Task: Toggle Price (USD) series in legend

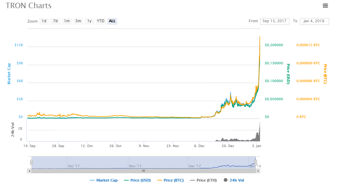Action: tap(138, 180)
